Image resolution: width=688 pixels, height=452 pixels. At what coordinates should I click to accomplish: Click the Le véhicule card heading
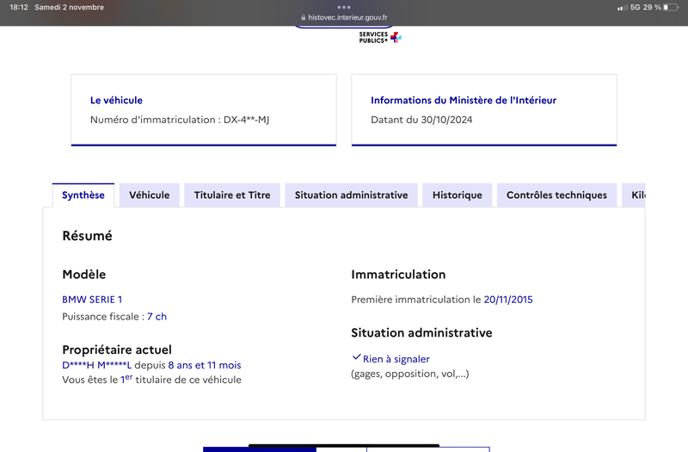point(116,100)
